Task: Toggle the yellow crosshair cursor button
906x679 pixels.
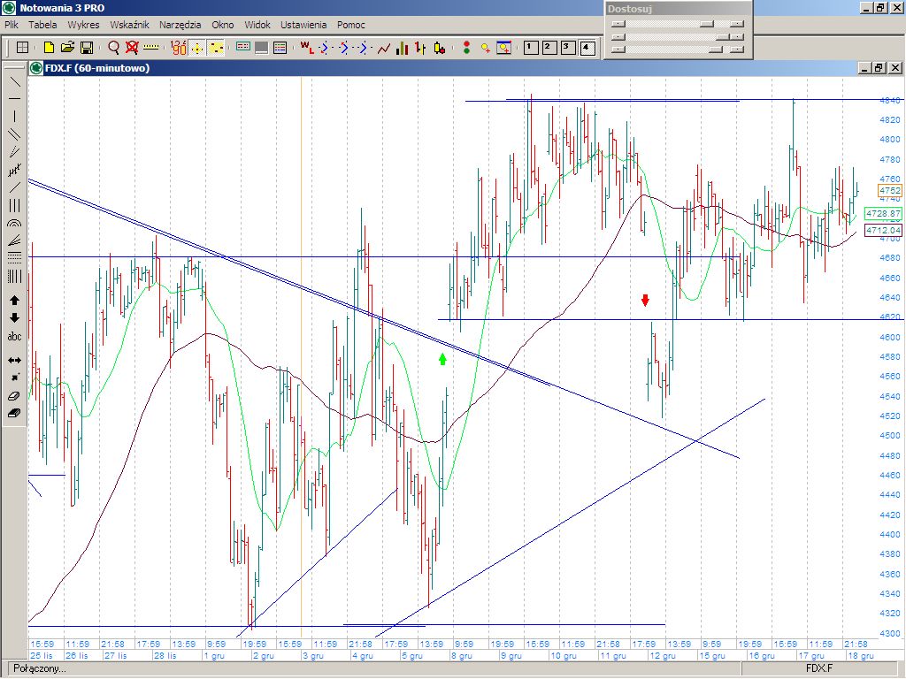Action: coord(197,48)
